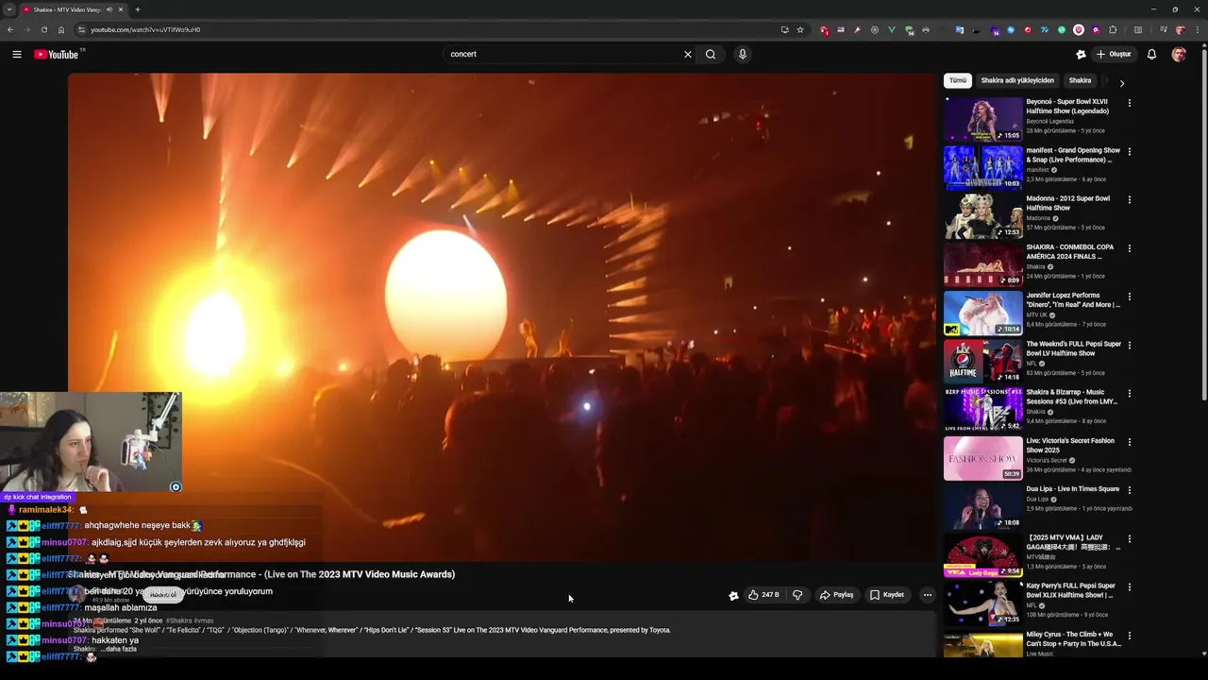
Task: Open the Madonna 2012 Super Bowl thumbnail
Action: coord(983,216)
